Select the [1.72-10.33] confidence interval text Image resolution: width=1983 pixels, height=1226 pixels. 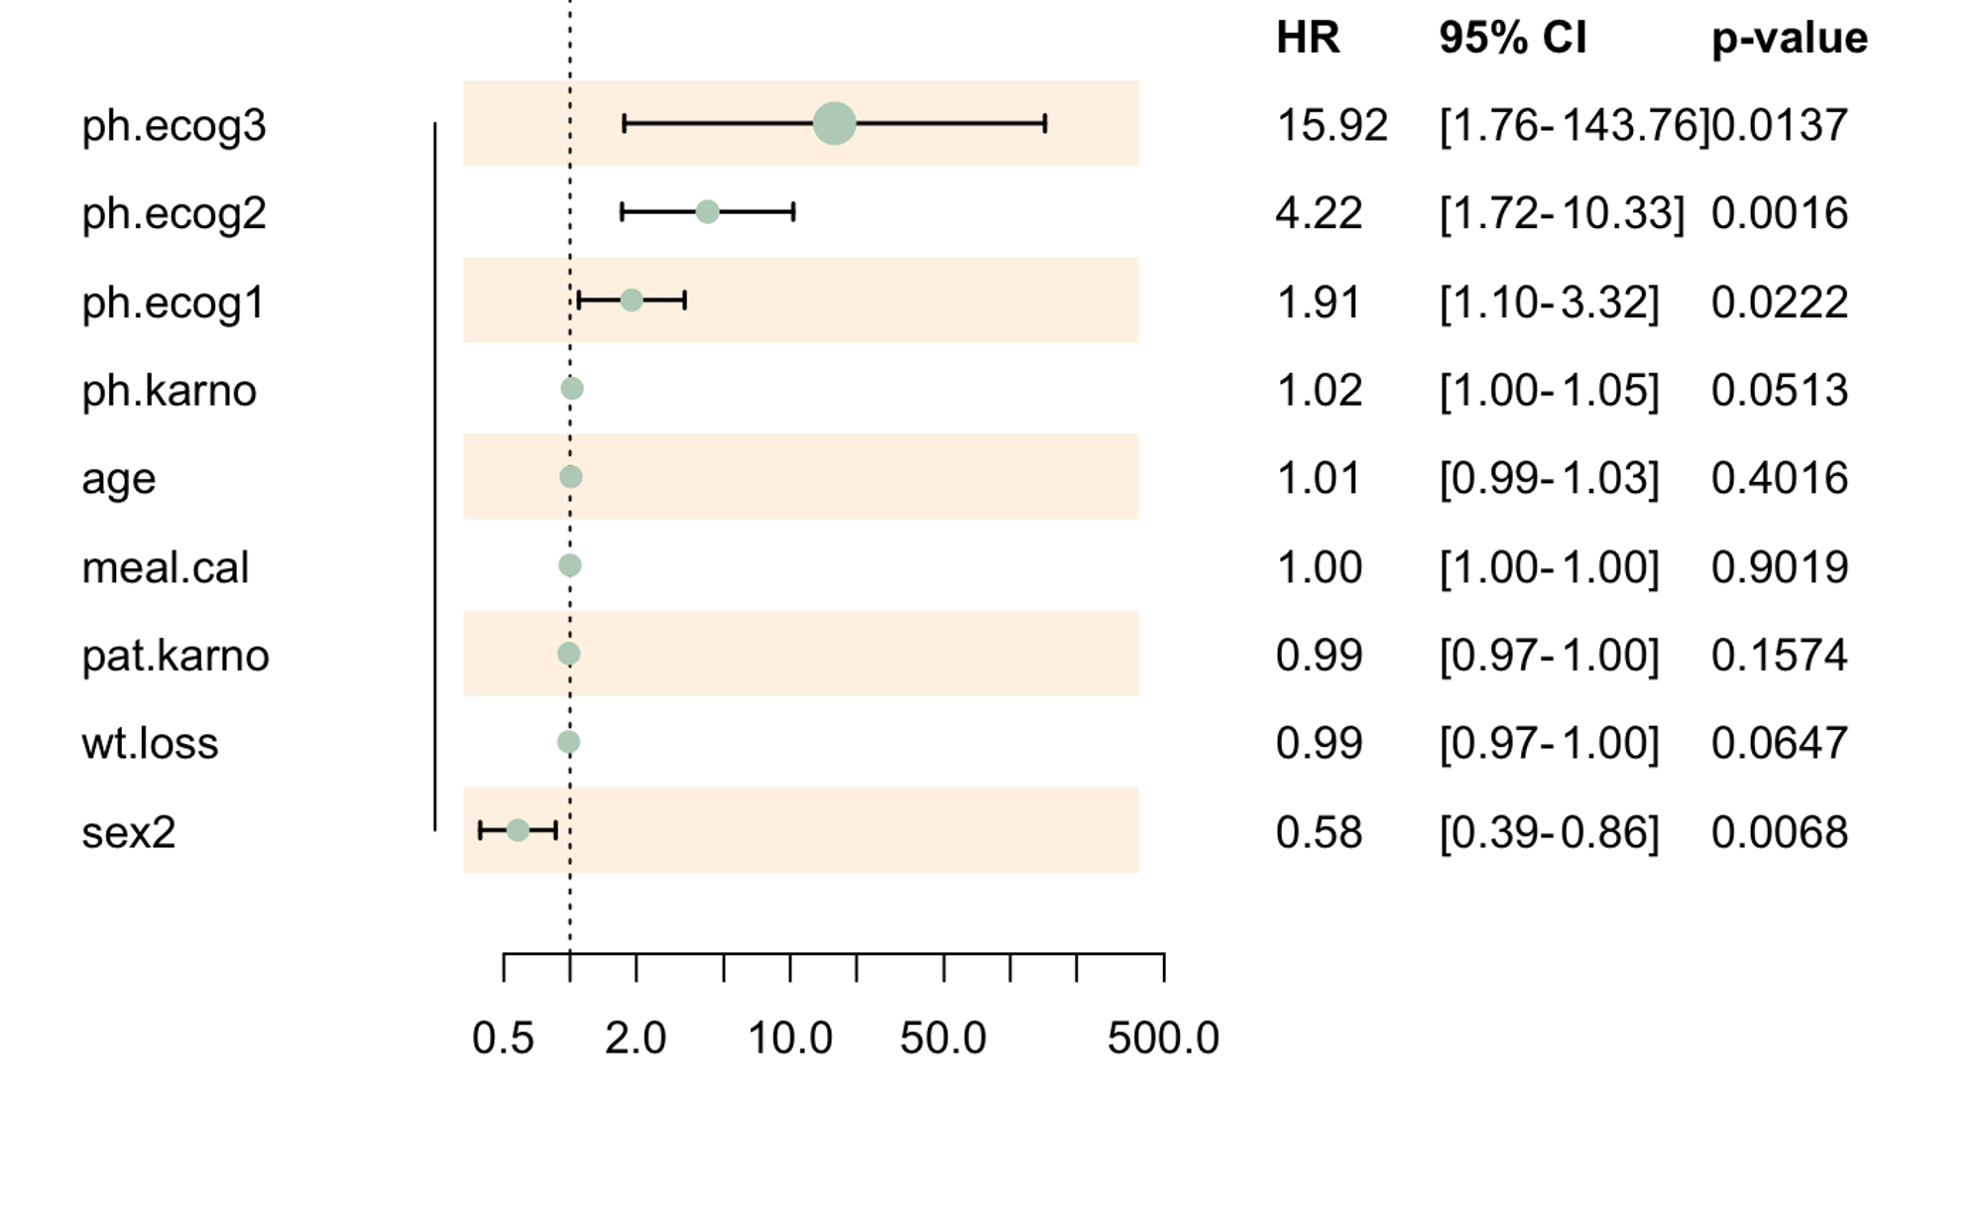pos(1562,213)
